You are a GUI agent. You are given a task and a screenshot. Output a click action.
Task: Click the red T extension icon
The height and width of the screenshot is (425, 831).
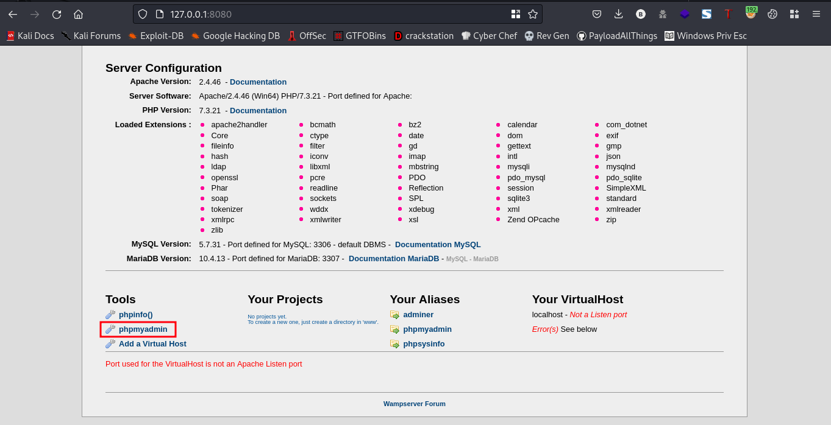point(728,14)
